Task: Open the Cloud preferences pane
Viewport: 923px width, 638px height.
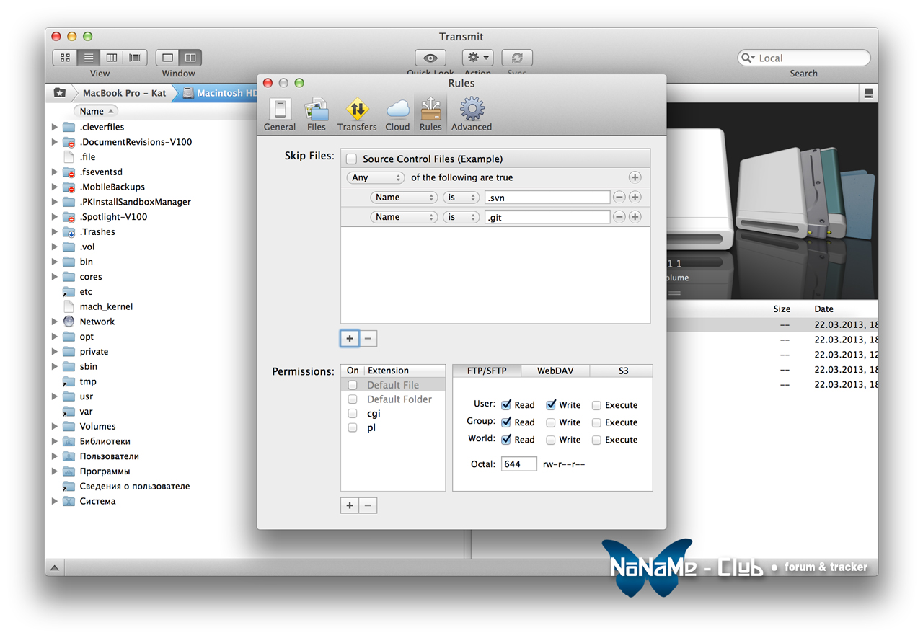Action: pos(397,115)
